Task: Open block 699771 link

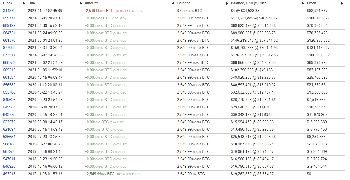Action: (x=9, y=18)
